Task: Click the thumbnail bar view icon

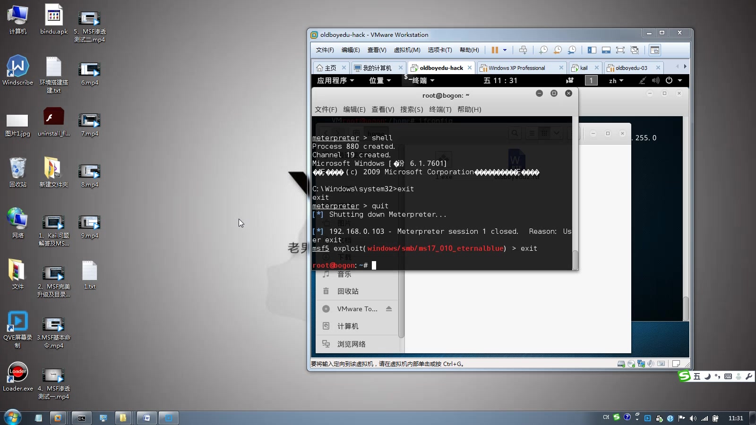Action: click(x=606, y=50)
